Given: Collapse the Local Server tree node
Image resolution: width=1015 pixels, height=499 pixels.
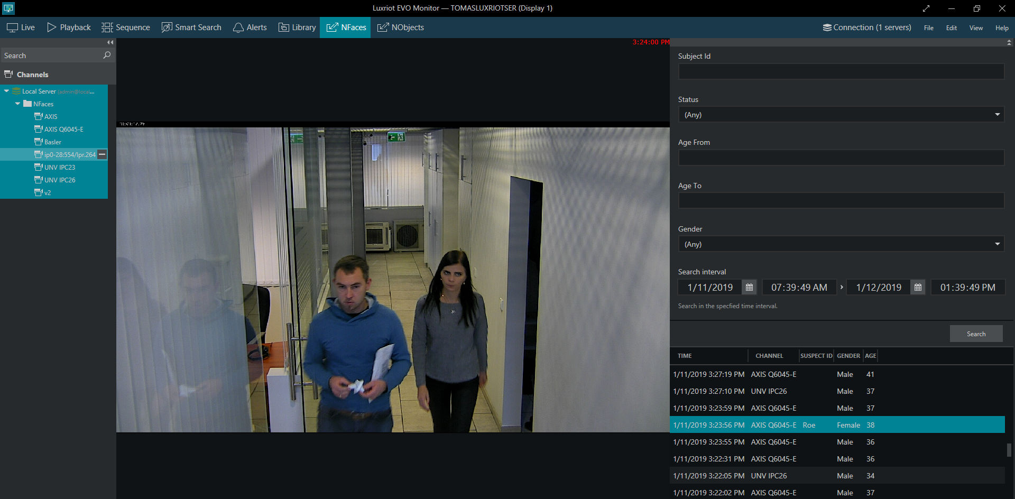Looking at the screenshot, I should [x=6, y=91].
